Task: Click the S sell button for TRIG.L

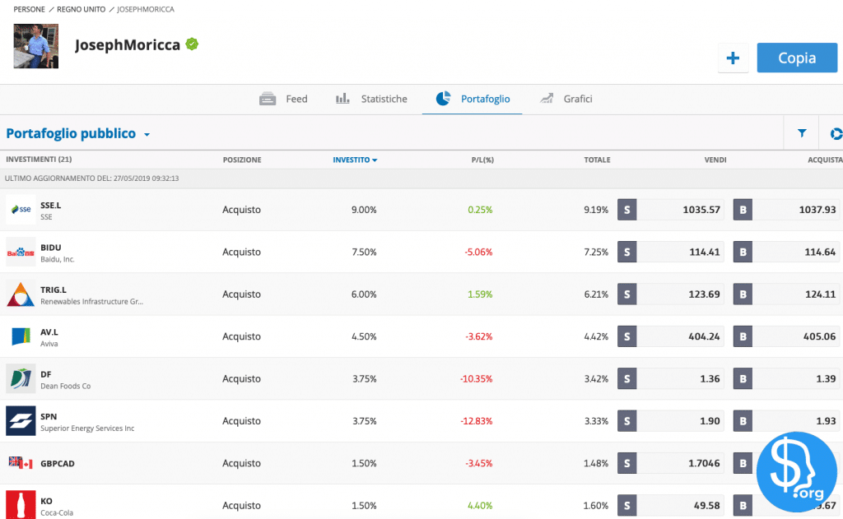Action: pyautogui.click(x=626, y=294)
